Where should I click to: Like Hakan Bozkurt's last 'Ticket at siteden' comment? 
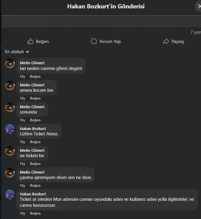35,213
